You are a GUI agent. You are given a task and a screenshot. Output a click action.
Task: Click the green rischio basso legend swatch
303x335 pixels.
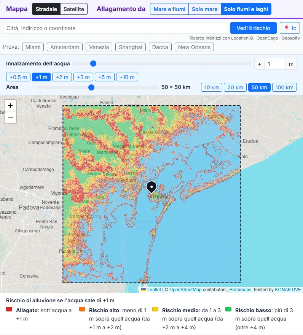(228, 309)
